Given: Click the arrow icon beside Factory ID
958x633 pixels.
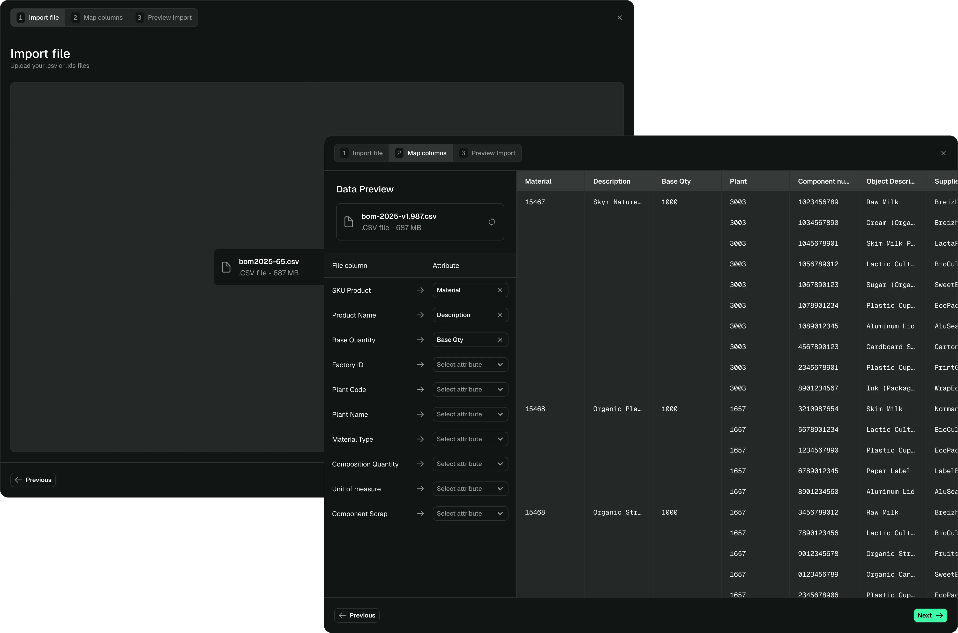Looking at the screenshot, I should [420, 365].
